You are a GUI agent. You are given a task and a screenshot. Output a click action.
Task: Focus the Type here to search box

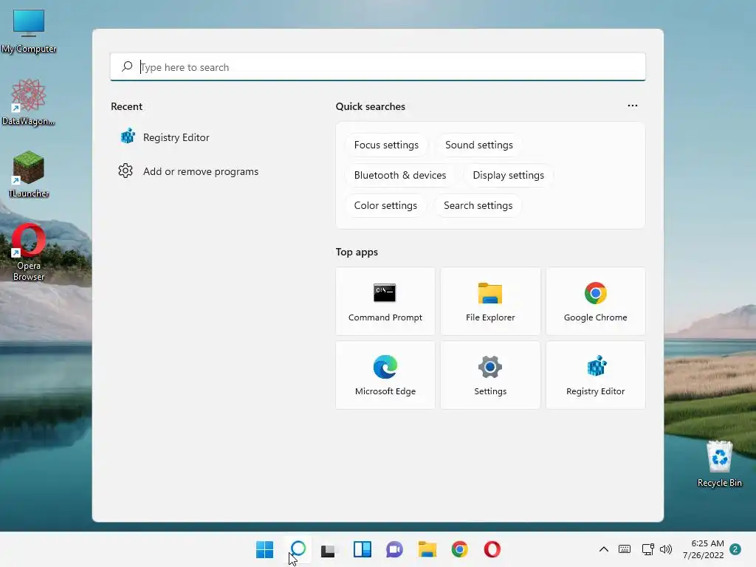(x=377, y=67)
